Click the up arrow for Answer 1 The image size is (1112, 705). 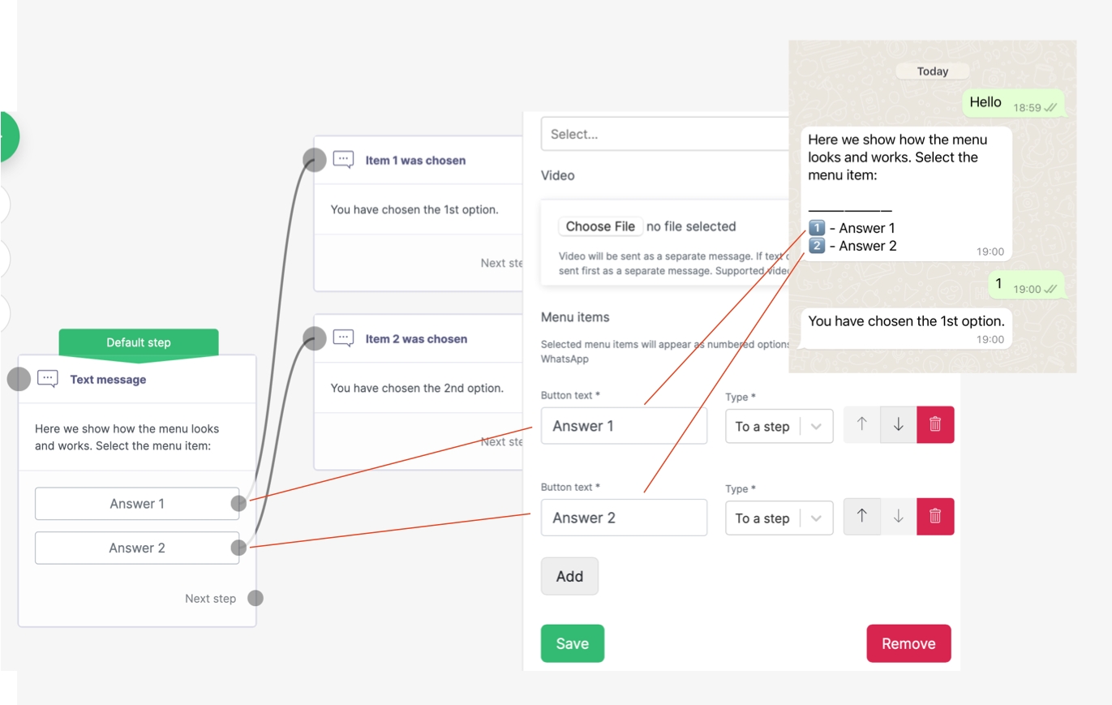862,425
